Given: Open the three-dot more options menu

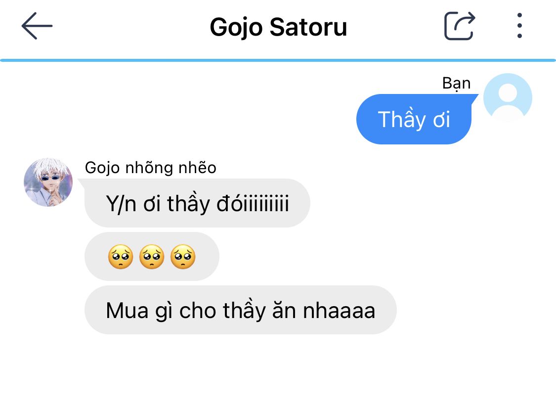Looking at the screenshot, I should click(x=519, y=26).
